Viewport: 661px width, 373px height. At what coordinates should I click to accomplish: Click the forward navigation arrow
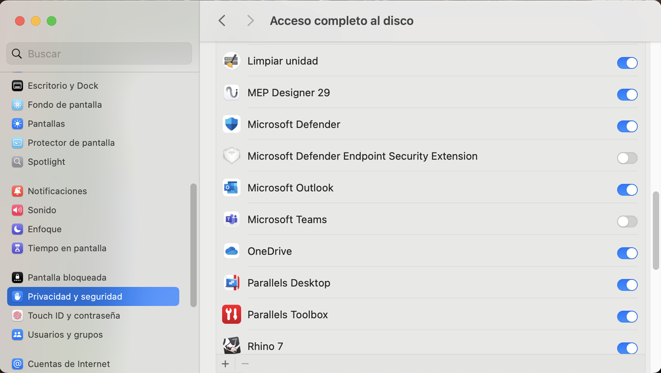click(x=250, y=20)
